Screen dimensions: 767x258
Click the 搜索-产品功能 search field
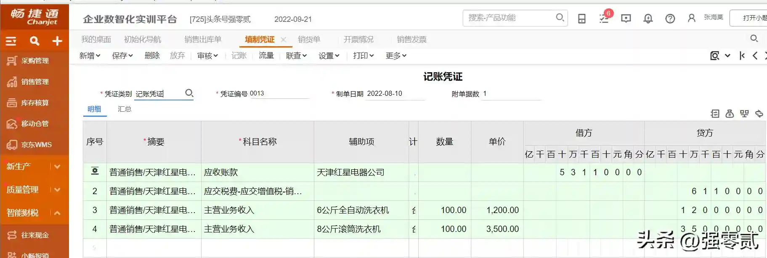point(509,18)
